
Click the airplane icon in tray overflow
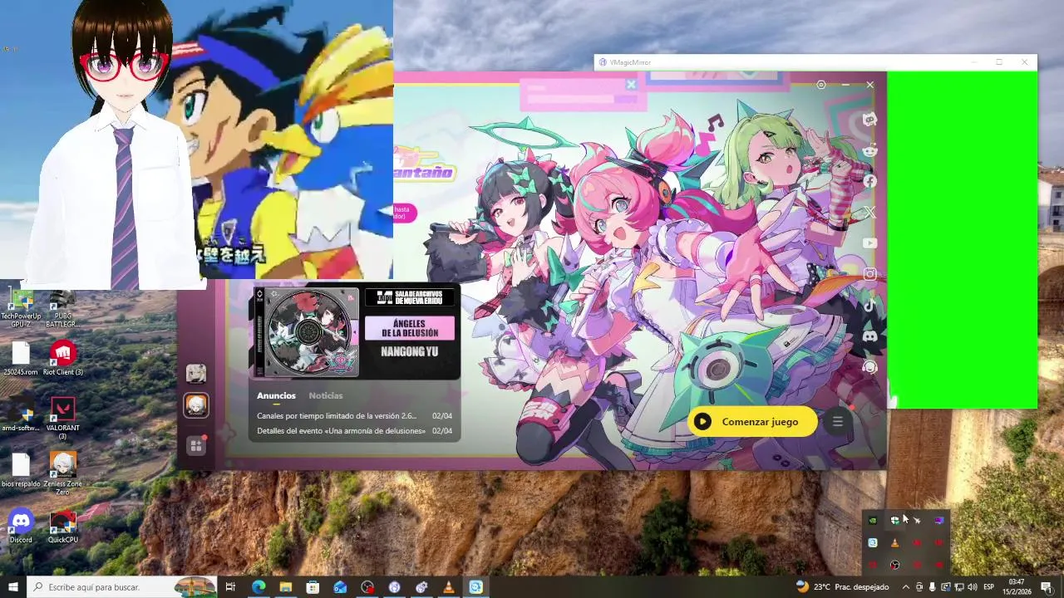pyautogui.click(x=917, y=521)
